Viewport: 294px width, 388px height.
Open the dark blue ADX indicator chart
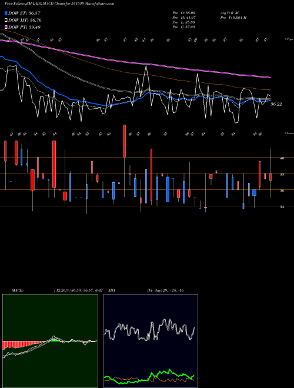click(151, 341)
